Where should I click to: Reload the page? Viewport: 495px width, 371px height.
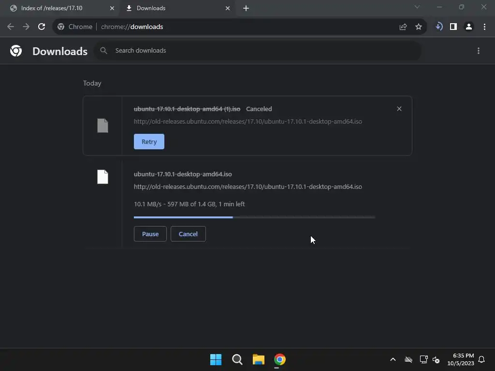coord(42,27)
